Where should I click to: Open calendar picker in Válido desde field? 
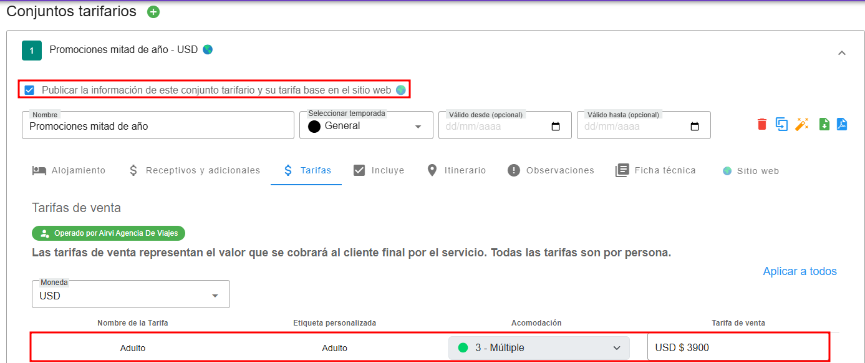pos(556,127)
